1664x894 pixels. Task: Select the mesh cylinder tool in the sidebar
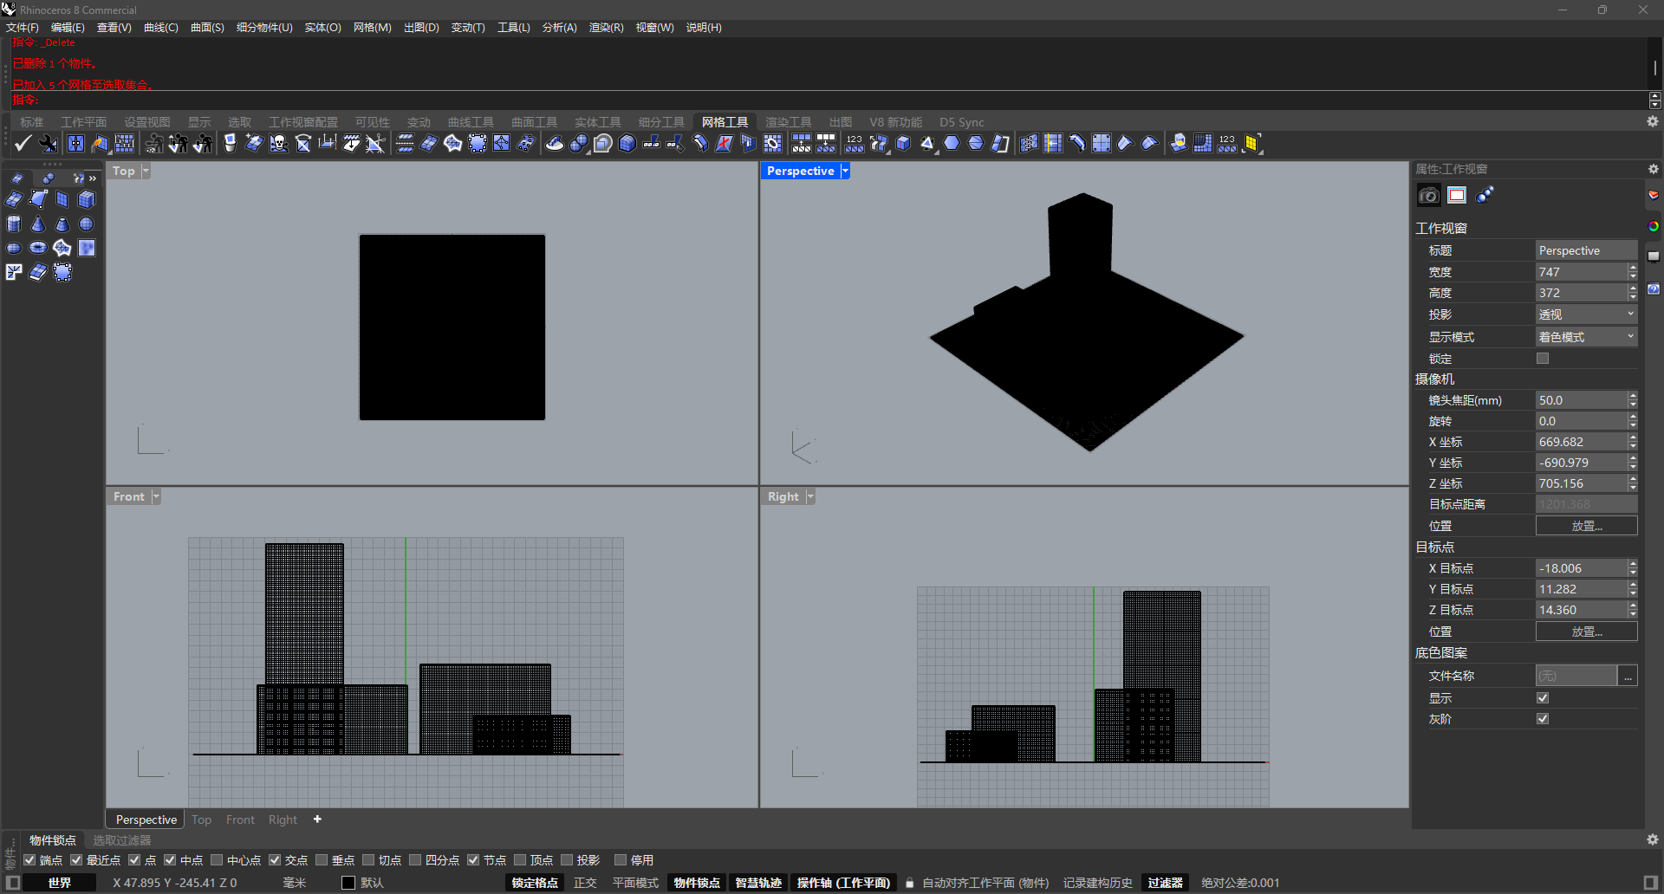pos(14,223)
